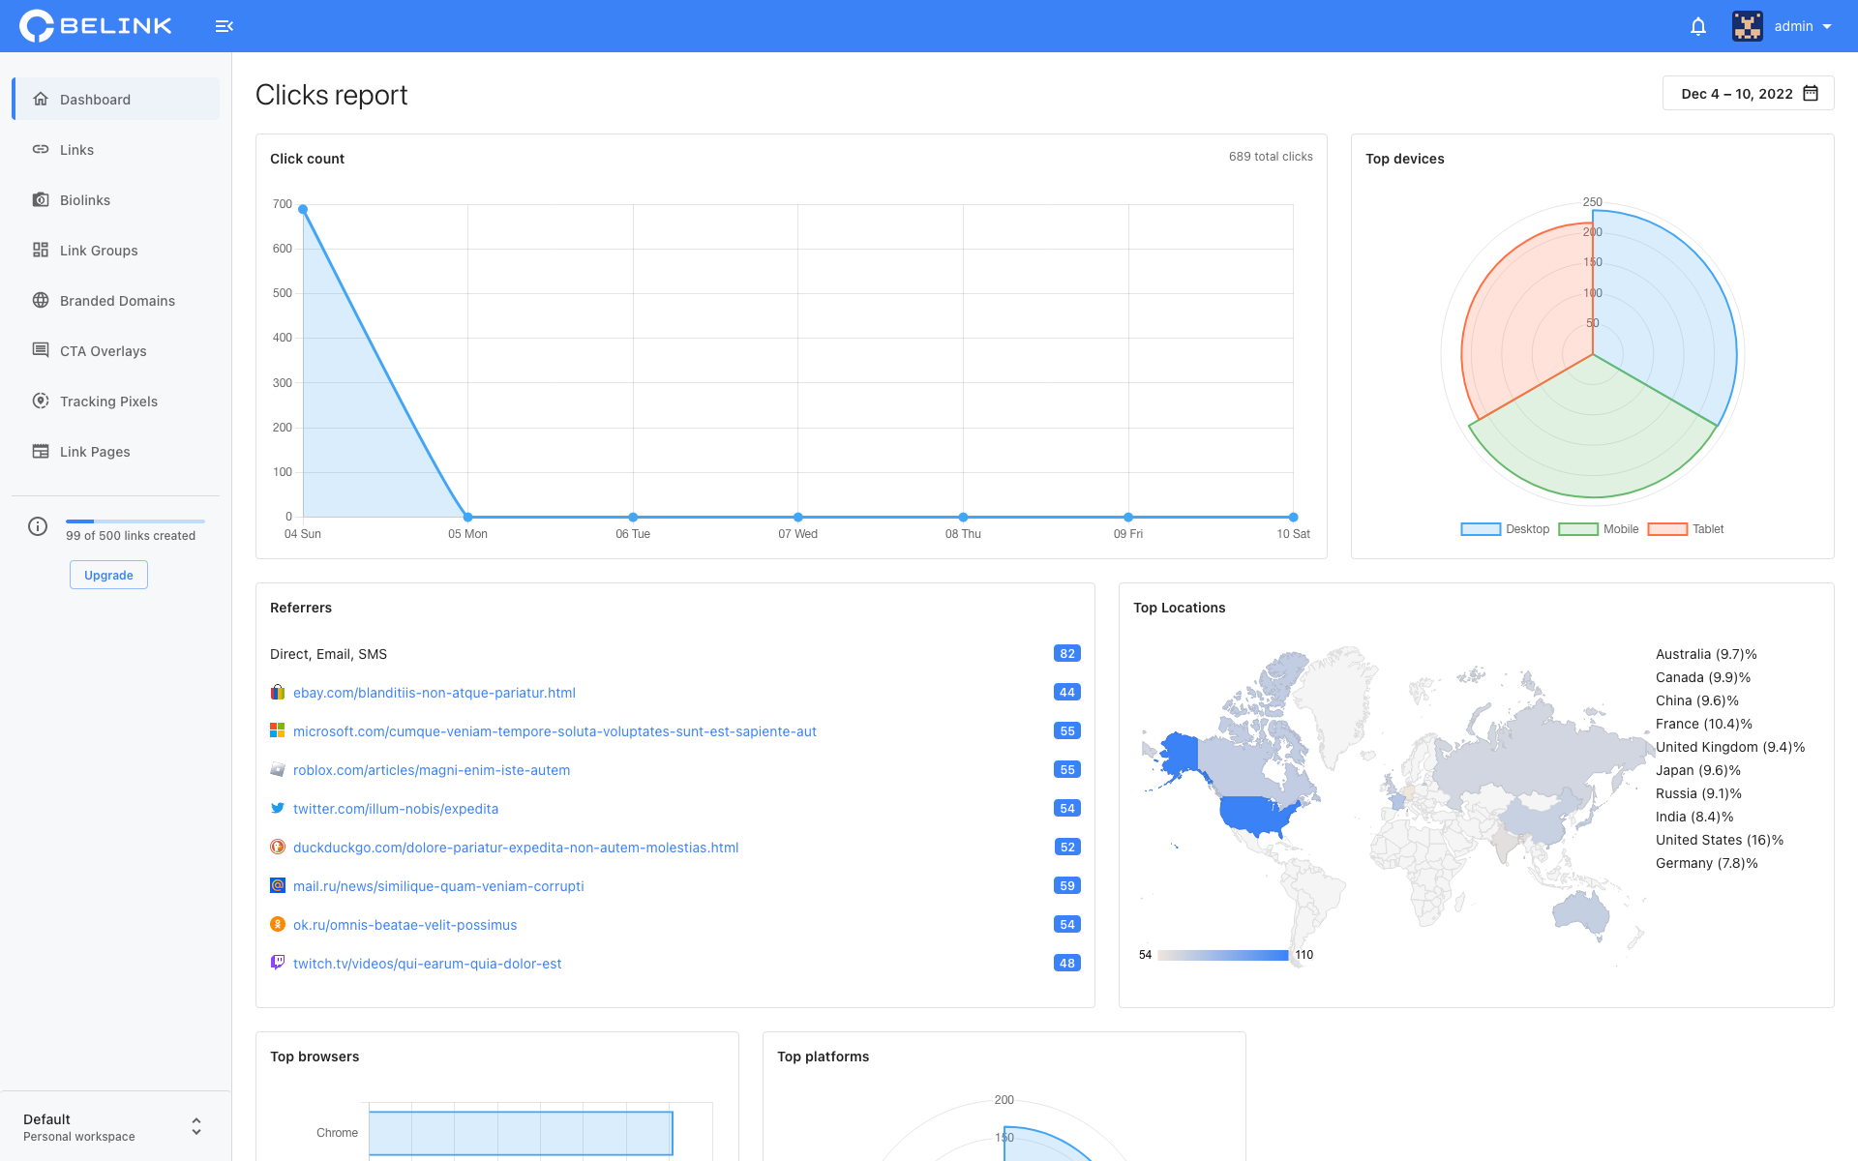The width and height of the screenshot is (1858, 1161).
Task: Click the notifications bell icon
Action: (1697, 26)
